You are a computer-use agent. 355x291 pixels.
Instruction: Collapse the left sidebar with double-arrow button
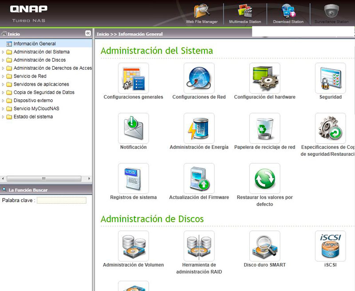pos(88,33)
